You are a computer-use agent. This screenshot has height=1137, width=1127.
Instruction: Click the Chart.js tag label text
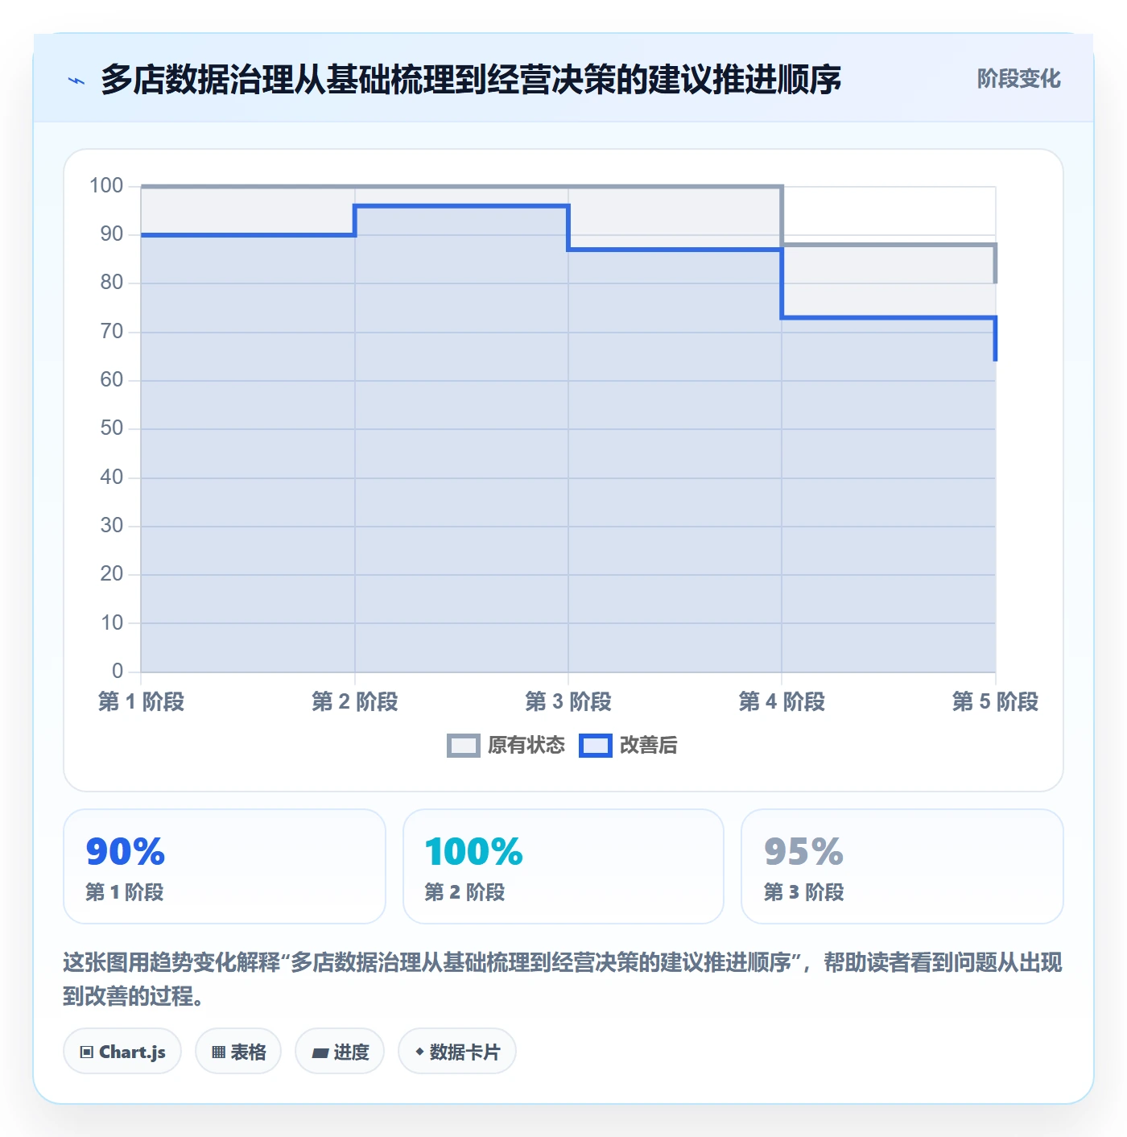(132, 1052)
